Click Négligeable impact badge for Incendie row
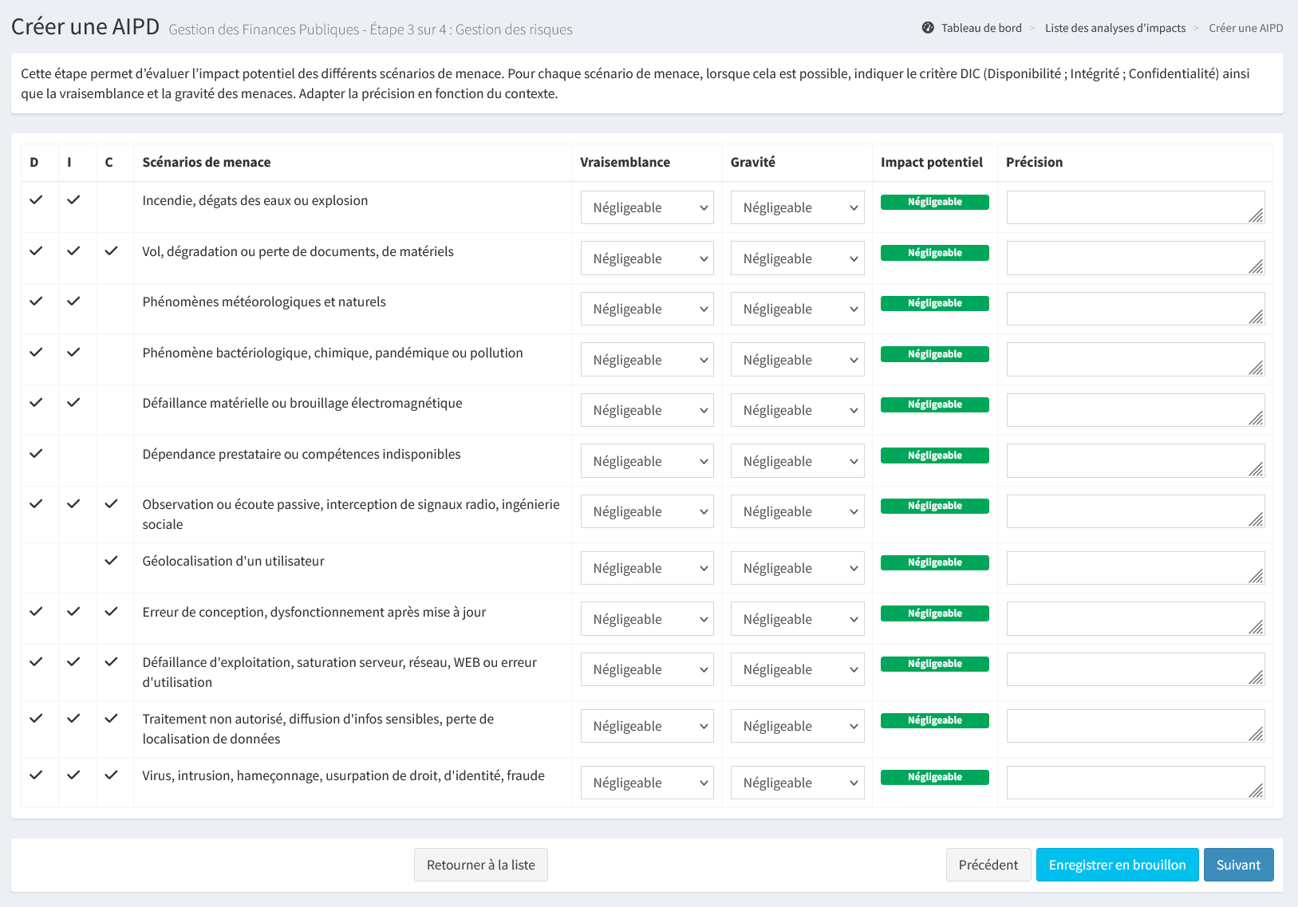Image resolution: width=1298 pixels, height=907 pixels. (935, 202)
